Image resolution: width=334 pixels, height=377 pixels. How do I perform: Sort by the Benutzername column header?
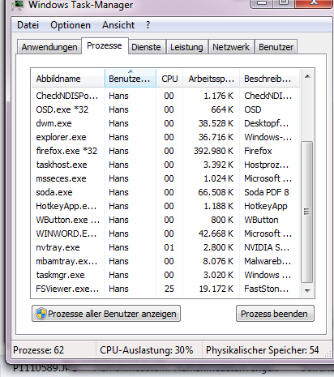131,79
